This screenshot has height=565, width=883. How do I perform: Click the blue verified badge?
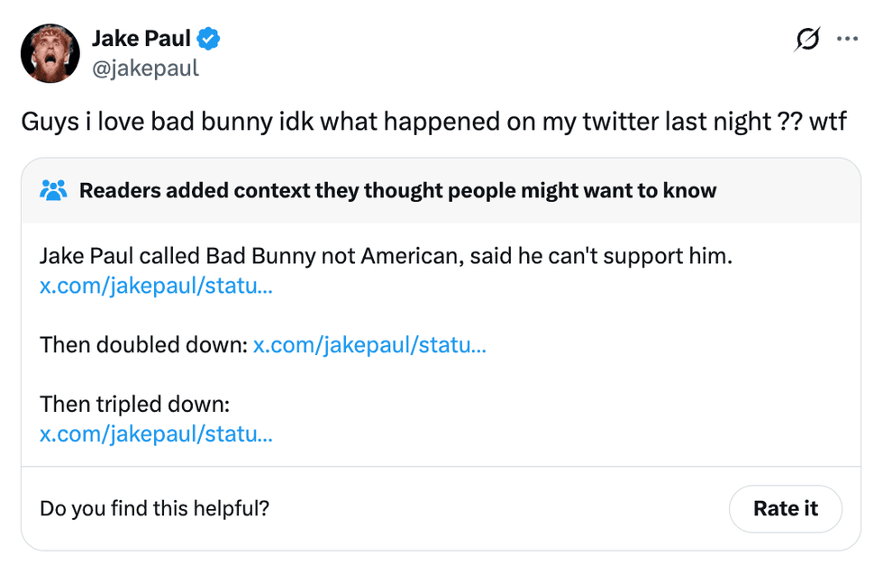[x=210, y=39]
